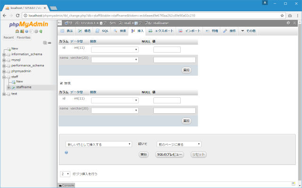Screen dimensions: 302x188
Task: Open the phpMyAdmin documentation help icon
Action: click(26, 31)
